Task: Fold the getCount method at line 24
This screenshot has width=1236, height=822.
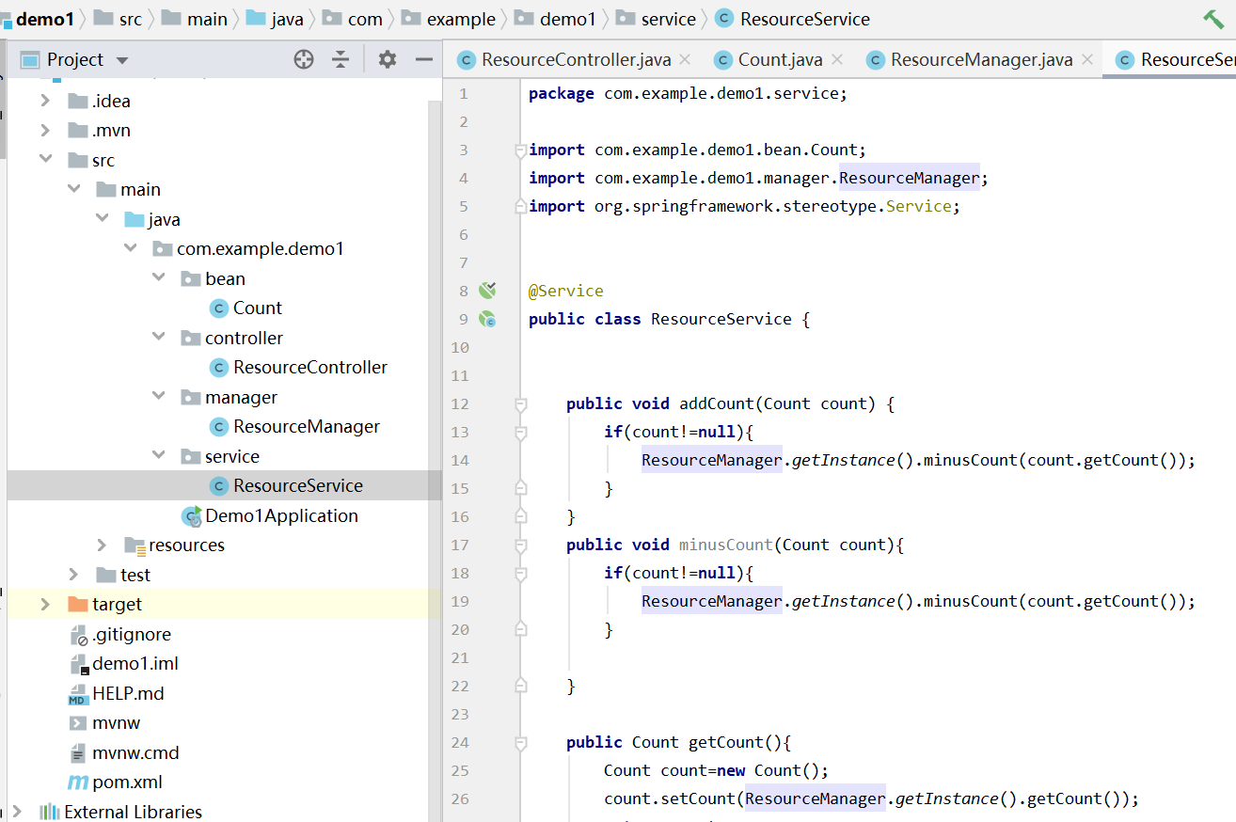Action: 520,742
